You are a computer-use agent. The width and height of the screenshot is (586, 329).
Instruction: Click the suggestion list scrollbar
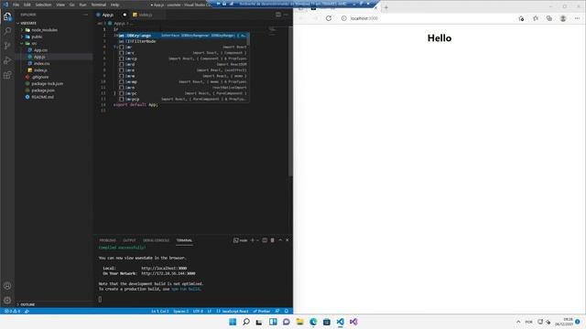click(x=248, y=39)
